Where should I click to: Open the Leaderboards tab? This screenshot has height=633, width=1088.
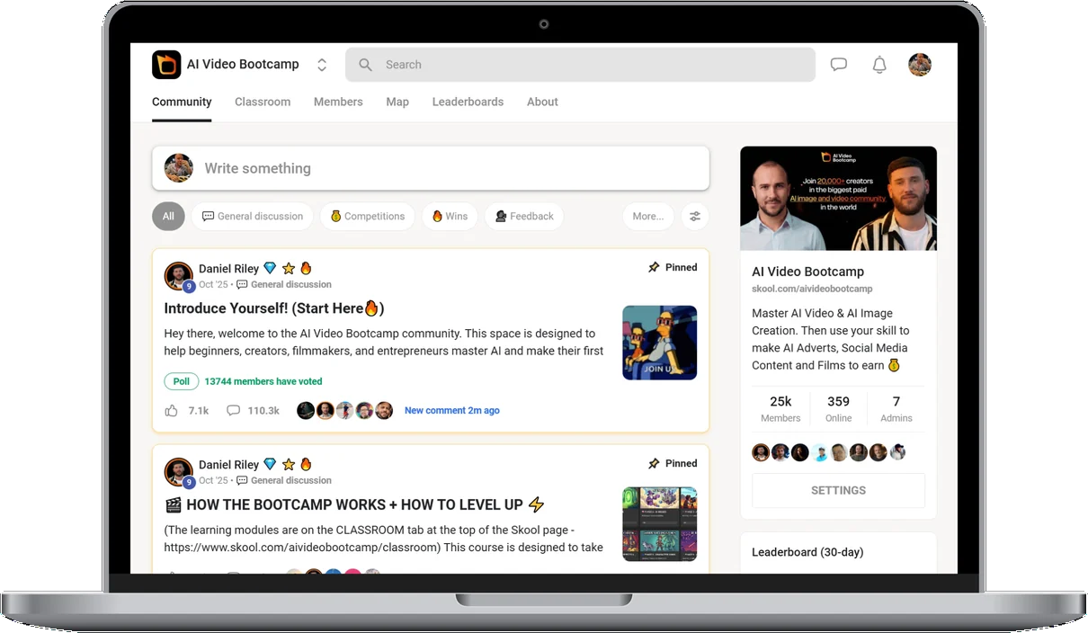pyautogui.click(x=468, y=102)
